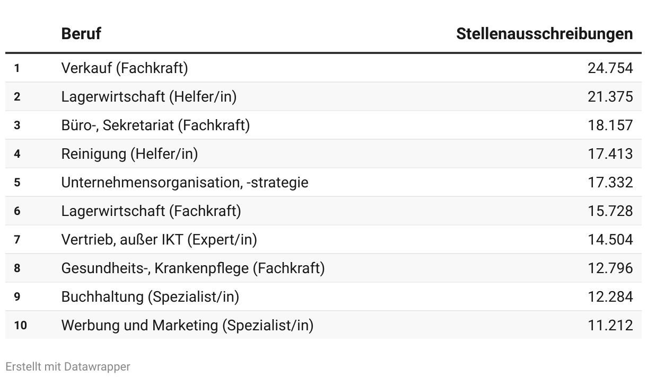Click the value 12.796
Image resolution: width=647 pixels, height=379 pixels.
point(610,268)
